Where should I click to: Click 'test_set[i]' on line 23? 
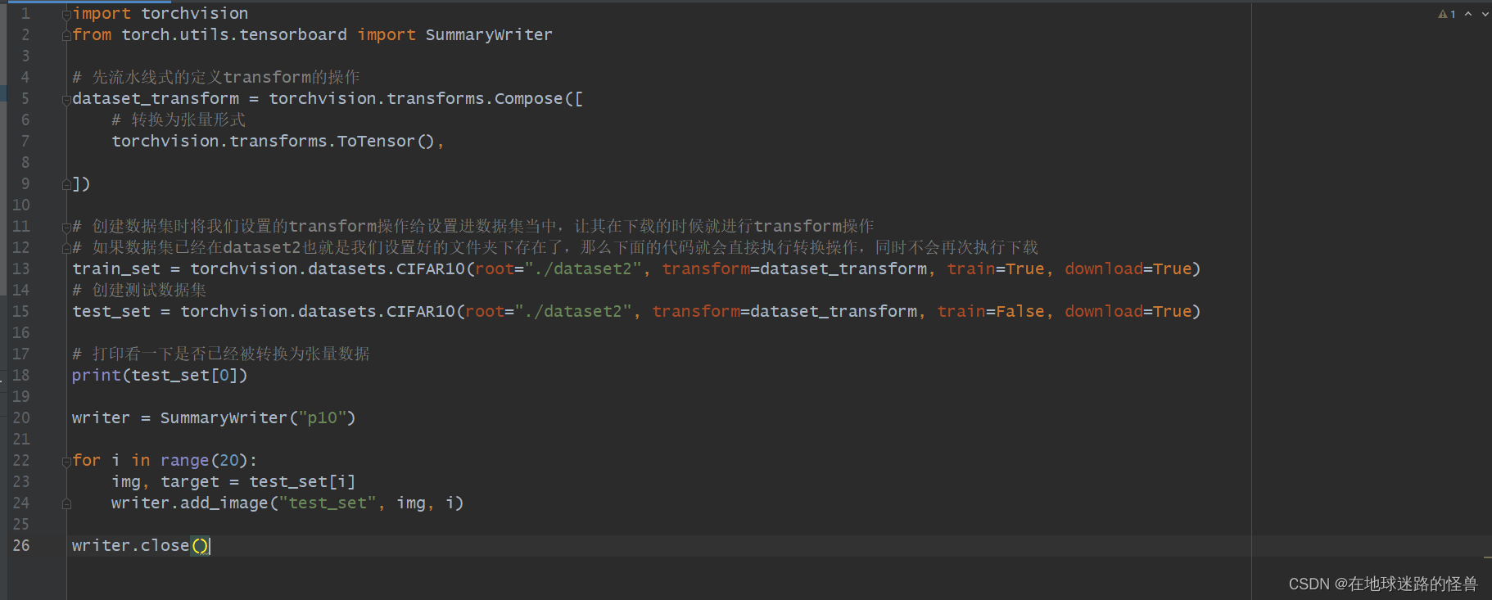[302, 481]
